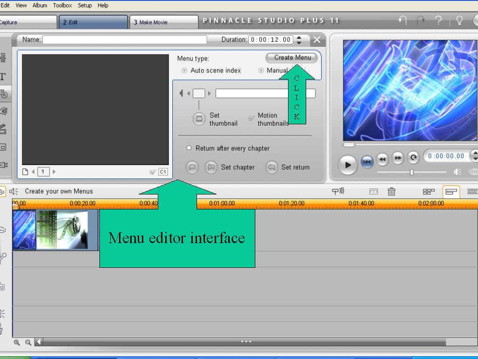Viewport: 478px width, 359px height.
Task: Switch to the 2 Edit tab
Action: (x=93, y=22)
